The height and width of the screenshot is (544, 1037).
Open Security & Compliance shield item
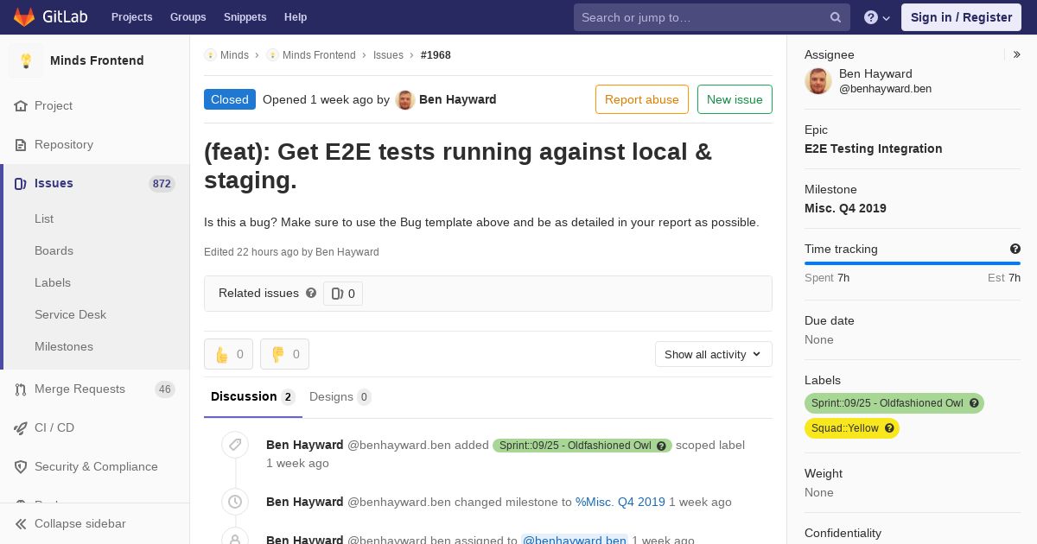pyautogui.click(x=95, y=466)
